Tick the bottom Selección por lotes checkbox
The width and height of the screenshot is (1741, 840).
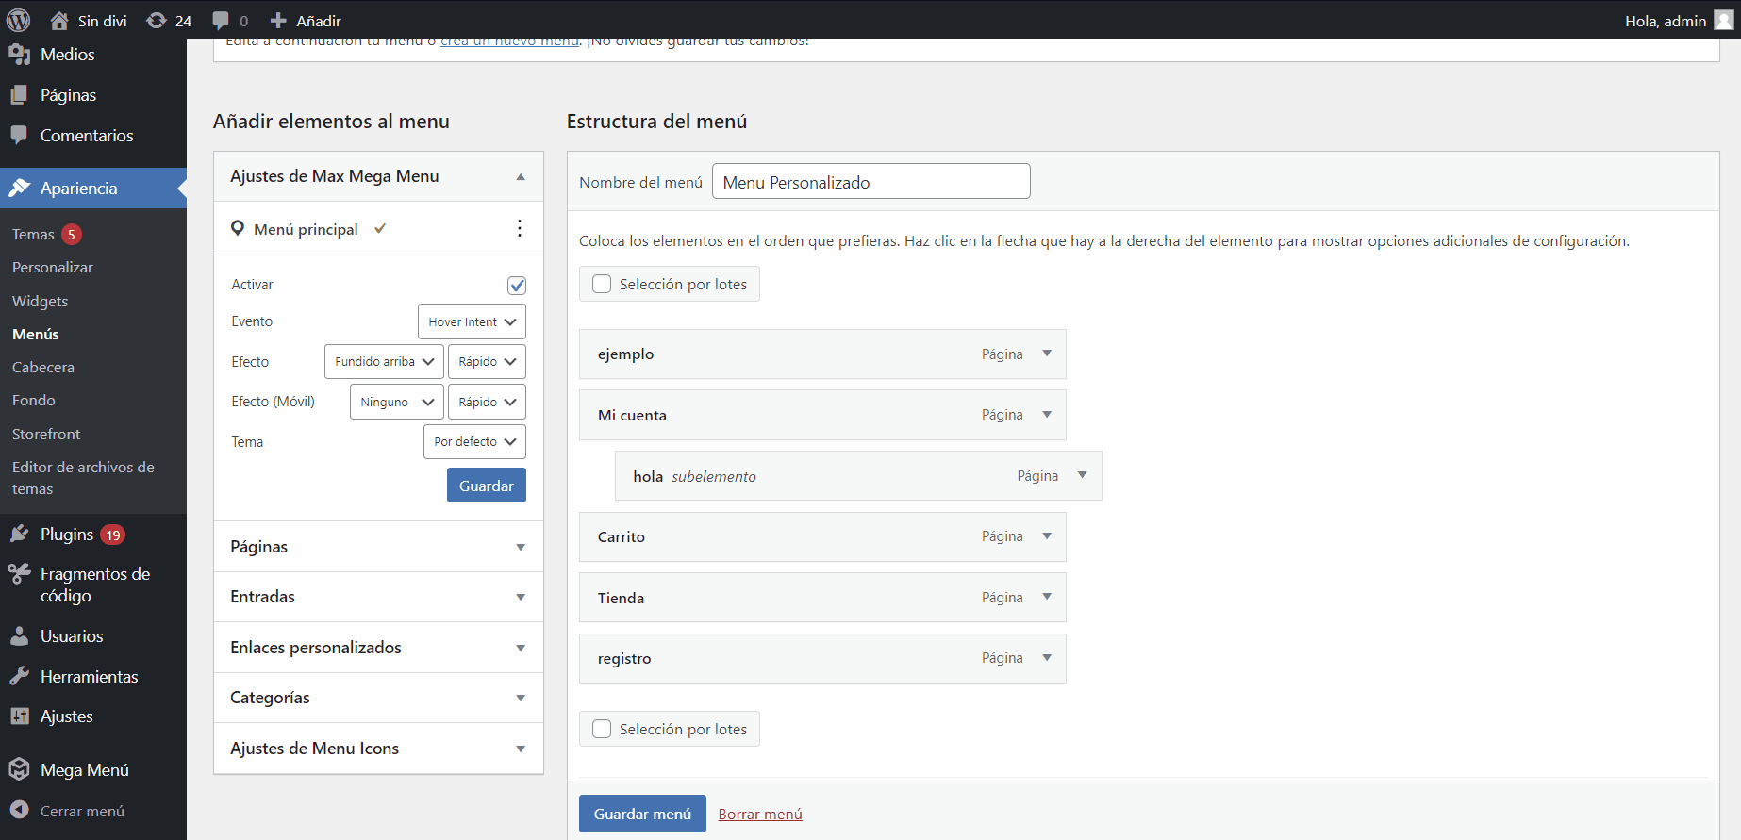tap(602, 729)
